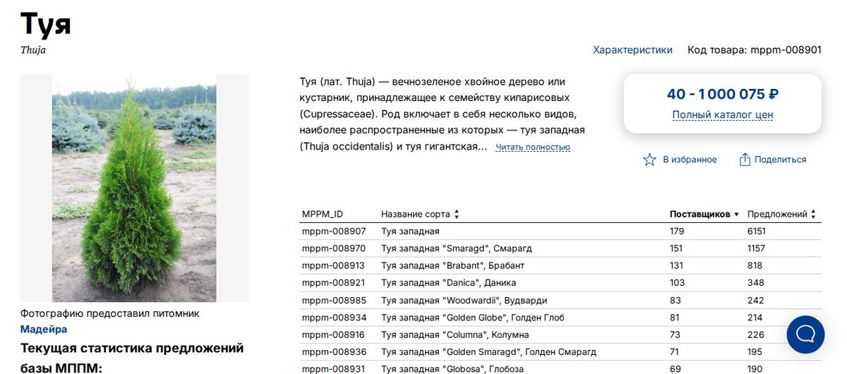Click suppliers count 179
847x374 pixels.
pos(677,231)
